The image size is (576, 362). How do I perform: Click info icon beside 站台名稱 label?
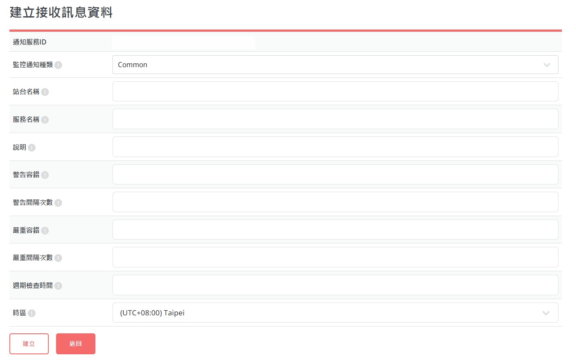tap(45, 92)
